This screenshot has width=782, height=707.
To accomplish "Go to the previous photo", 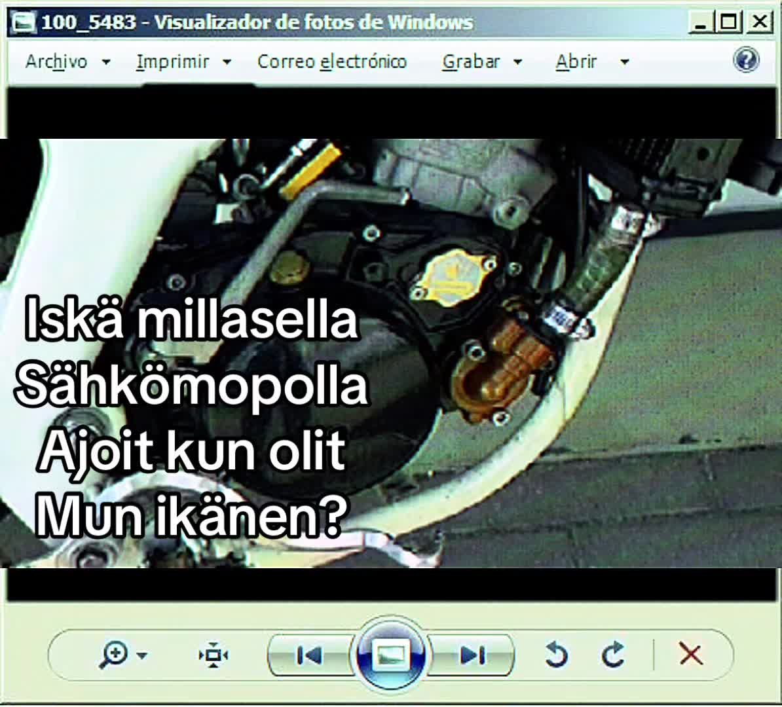I will [x=310, y=655].
